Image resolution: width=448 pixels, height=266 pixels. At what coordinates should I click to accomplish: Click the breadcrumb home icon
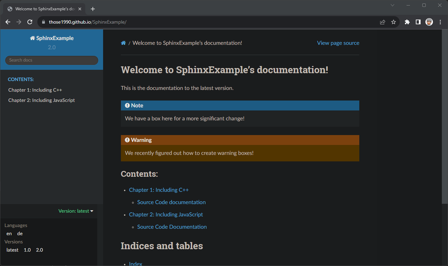point(123,43)
